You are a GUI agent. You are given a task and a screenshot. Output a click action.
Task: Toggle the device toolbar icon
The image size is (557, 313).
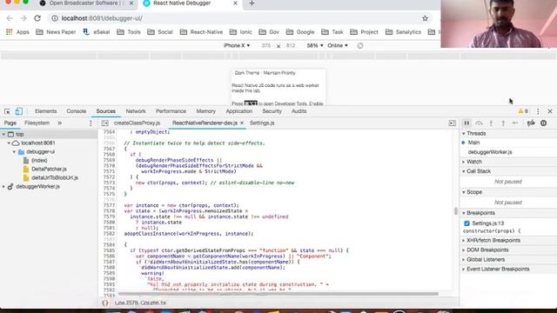(19, 111)
